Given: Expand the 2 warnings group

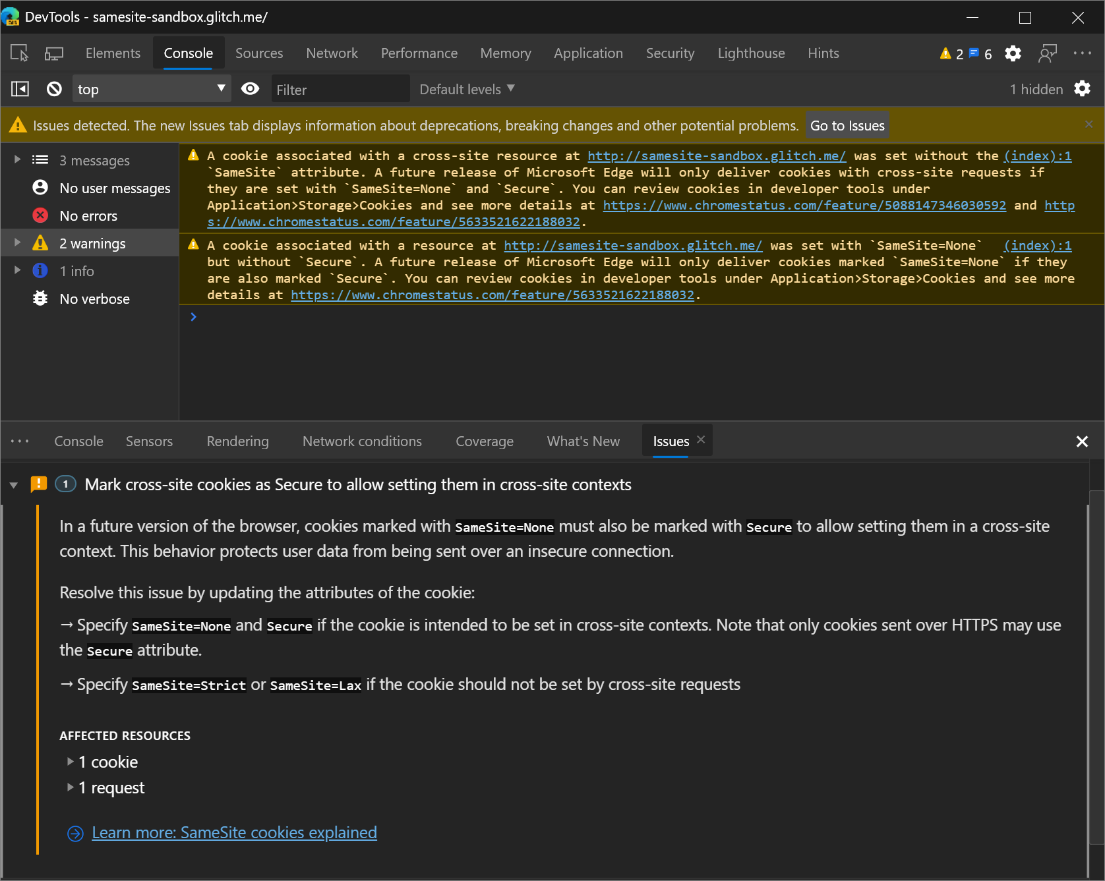Looking at the screenshot, I should [17, 243].
